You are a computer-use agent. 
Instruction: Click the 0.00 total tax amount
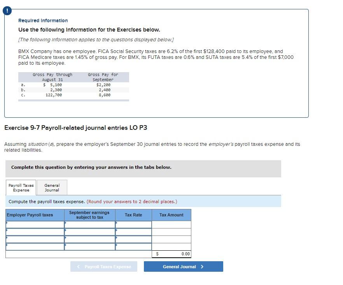click(185, 254)
